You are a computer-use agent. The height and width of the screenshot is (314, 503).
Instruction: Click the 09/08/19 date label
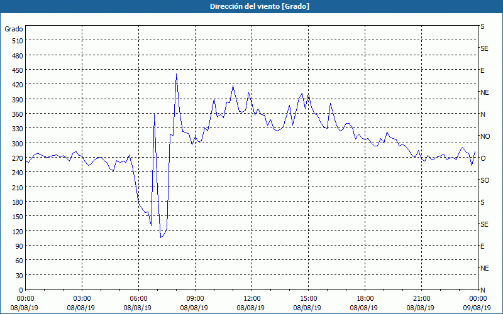click(x=477, y=308)
